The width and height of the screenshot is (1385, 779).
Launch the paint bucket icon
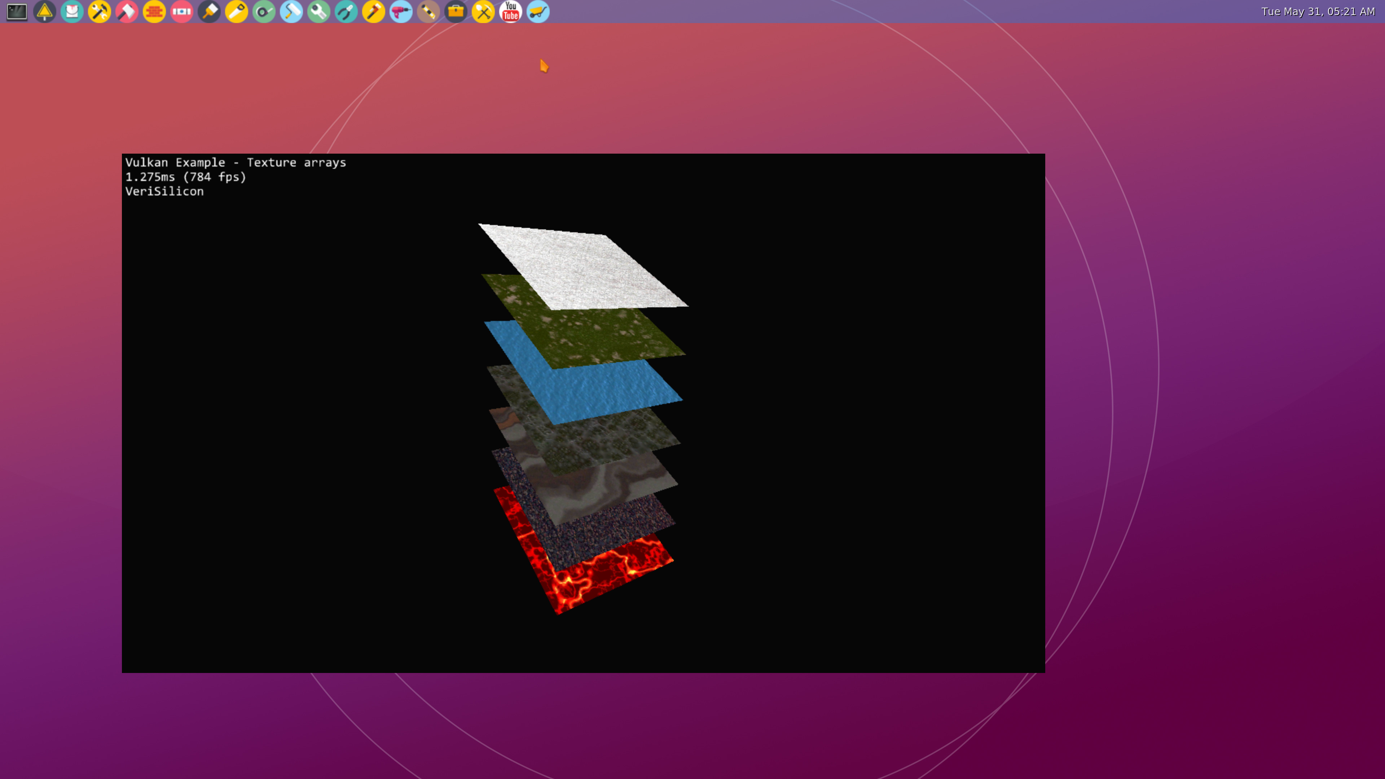[72, 11]
